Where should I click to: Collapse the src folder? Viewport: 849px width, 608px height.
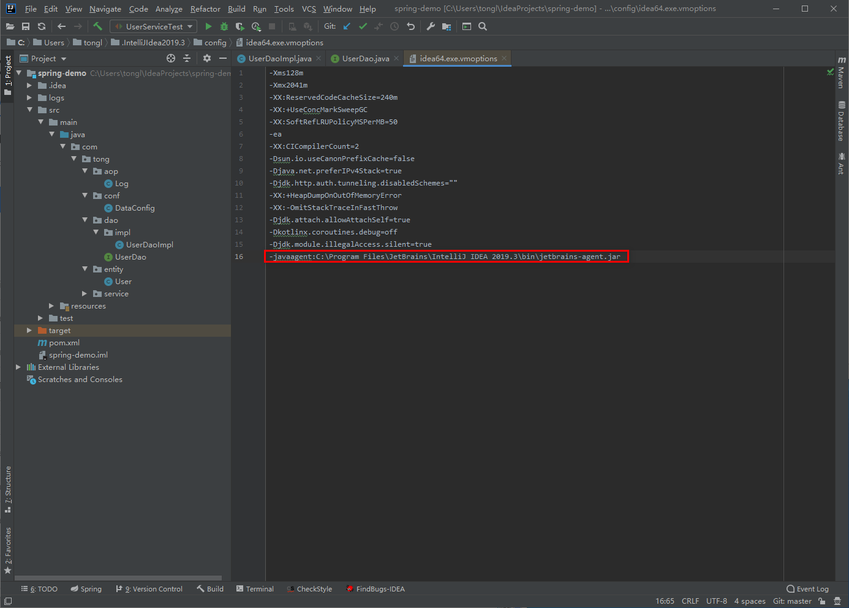tap(29, 110)
